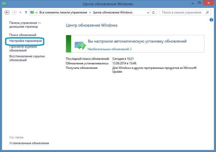The image size is (216, 152).
Task: Open 'Панель управления — домашняя страница'
Action: point(25,25)
